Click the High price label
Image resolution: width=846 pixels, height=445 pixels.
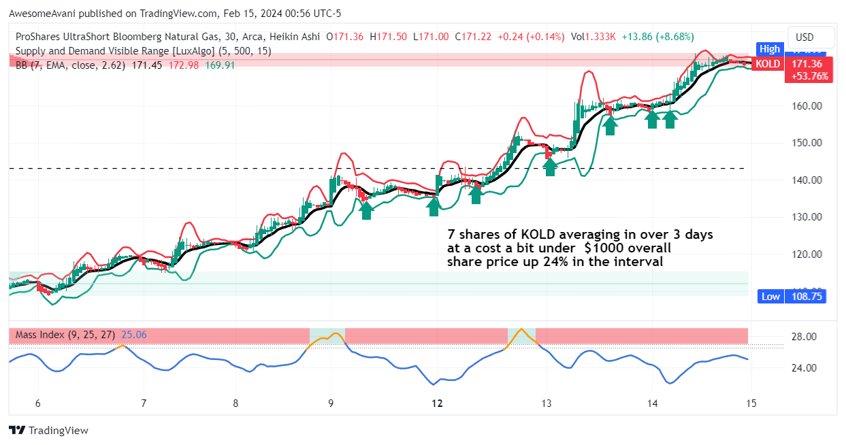[x=770, y=49]
